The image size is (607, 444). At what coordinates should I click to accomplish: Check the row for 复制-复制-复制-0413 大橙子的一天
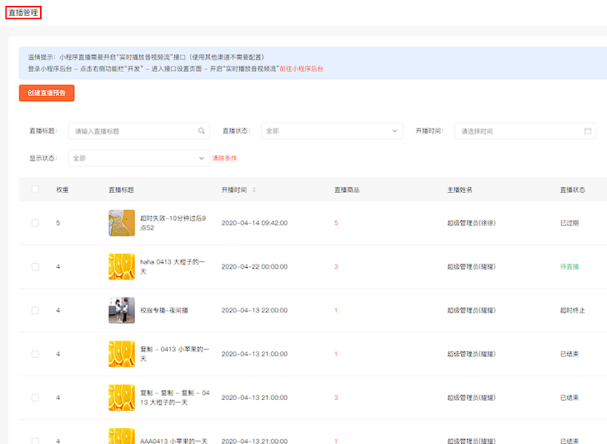click(x=35, y=397)
